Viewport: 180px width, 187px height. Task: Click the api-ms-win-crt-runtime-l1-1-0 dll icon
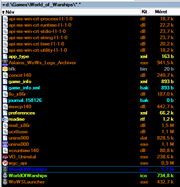[5, 25]
